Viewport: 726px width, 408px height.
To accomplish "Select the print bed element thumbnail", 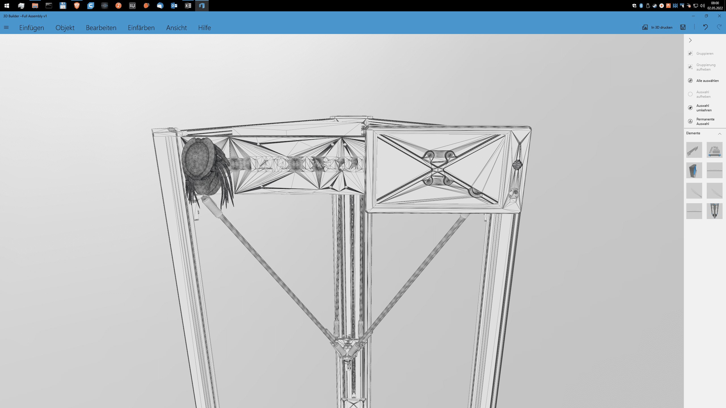I will click(714, 150).
